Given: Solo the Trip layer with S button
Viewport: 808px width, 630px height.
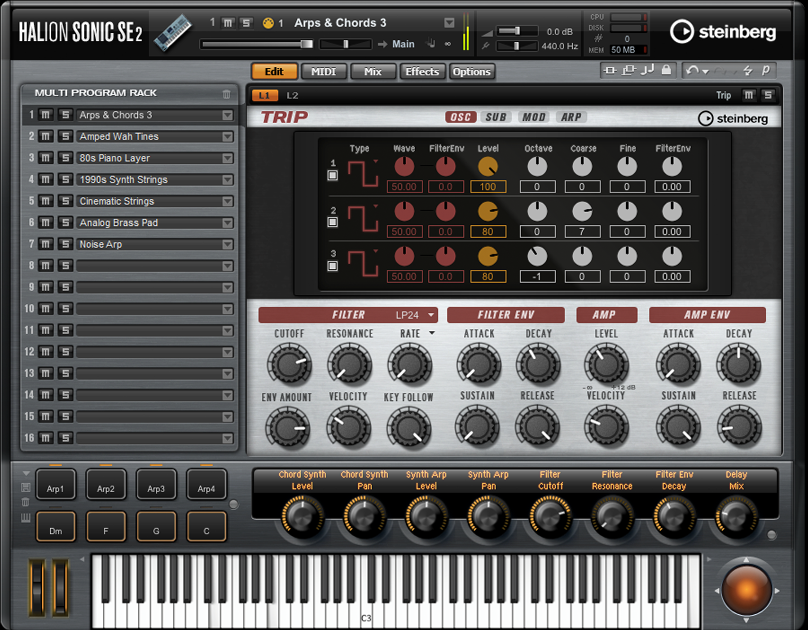Looking at the screenshot, I should click(768, 95).
